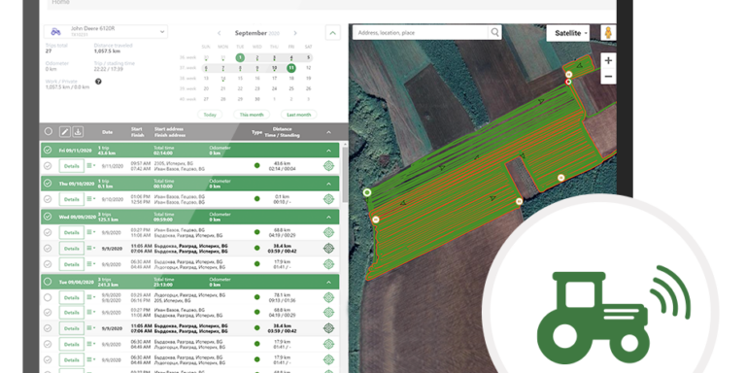Click the Address, location, place search field

tap(421, 32)
